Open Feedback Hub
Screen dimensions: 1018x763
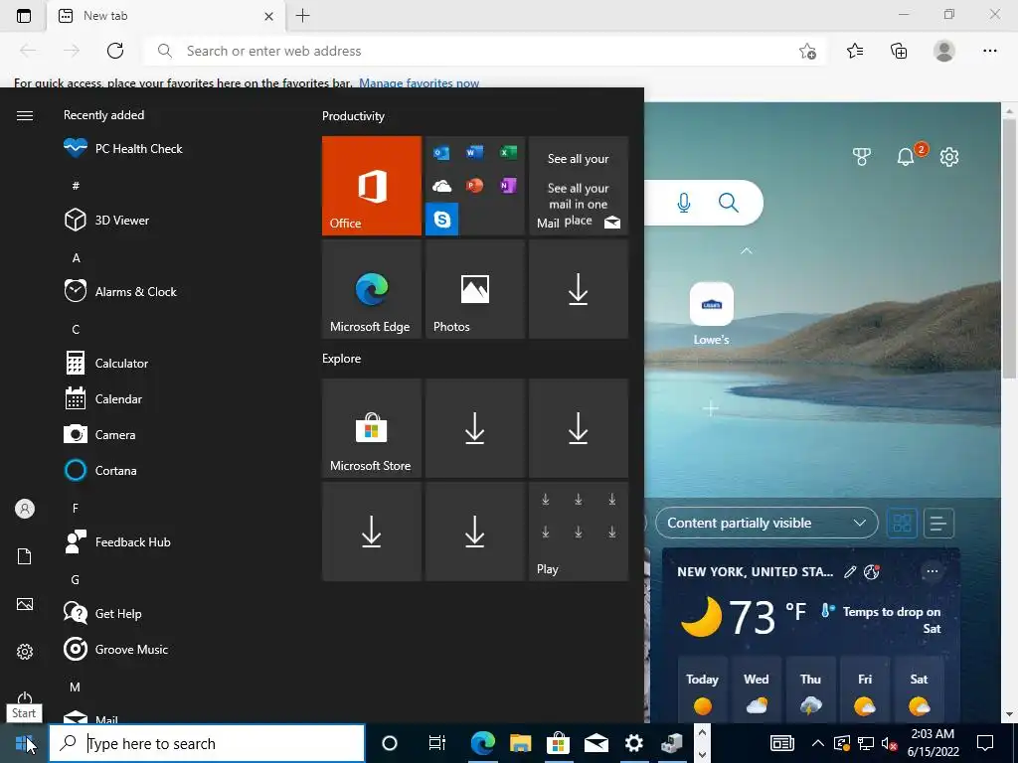[x=117, y=541]
